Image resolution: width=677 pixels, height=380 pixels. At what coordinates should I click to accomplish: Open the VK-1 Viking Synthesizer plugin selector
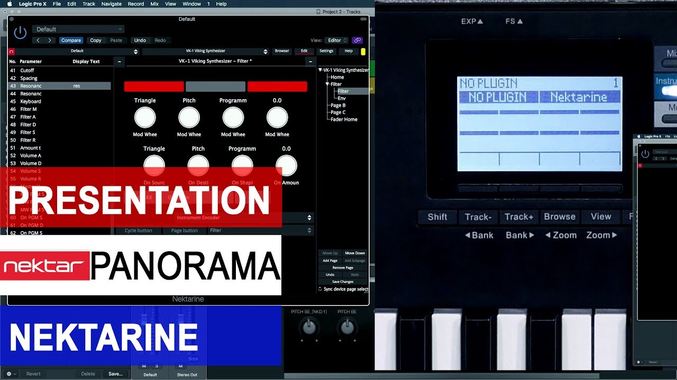pyautogui.click(x=206, y=51)
